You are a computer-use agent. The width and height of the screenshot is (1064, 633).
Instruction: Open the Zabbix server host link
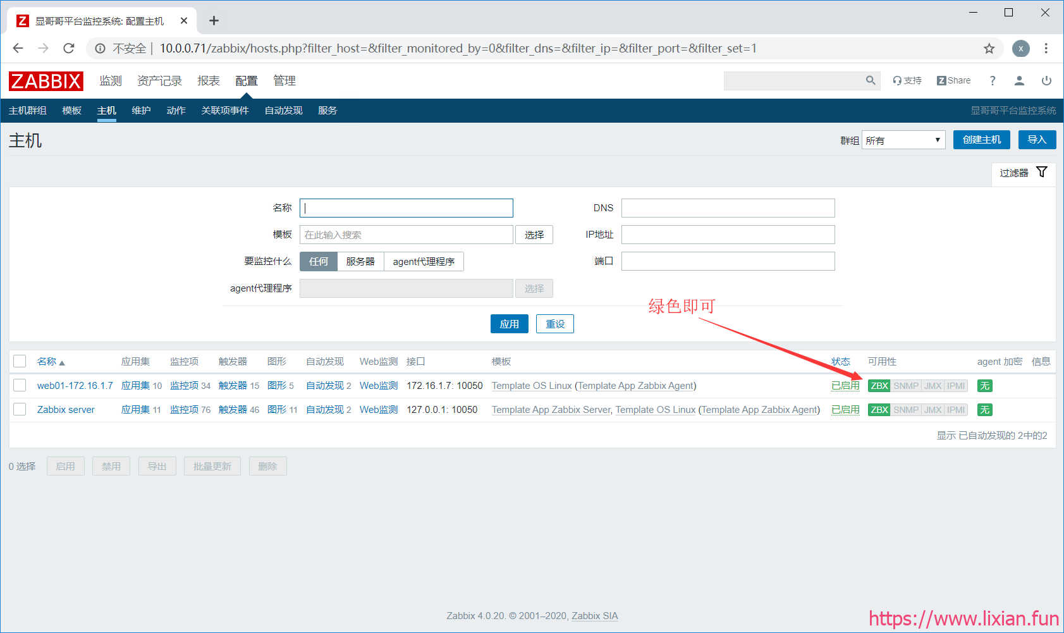[x=66, y=410]
